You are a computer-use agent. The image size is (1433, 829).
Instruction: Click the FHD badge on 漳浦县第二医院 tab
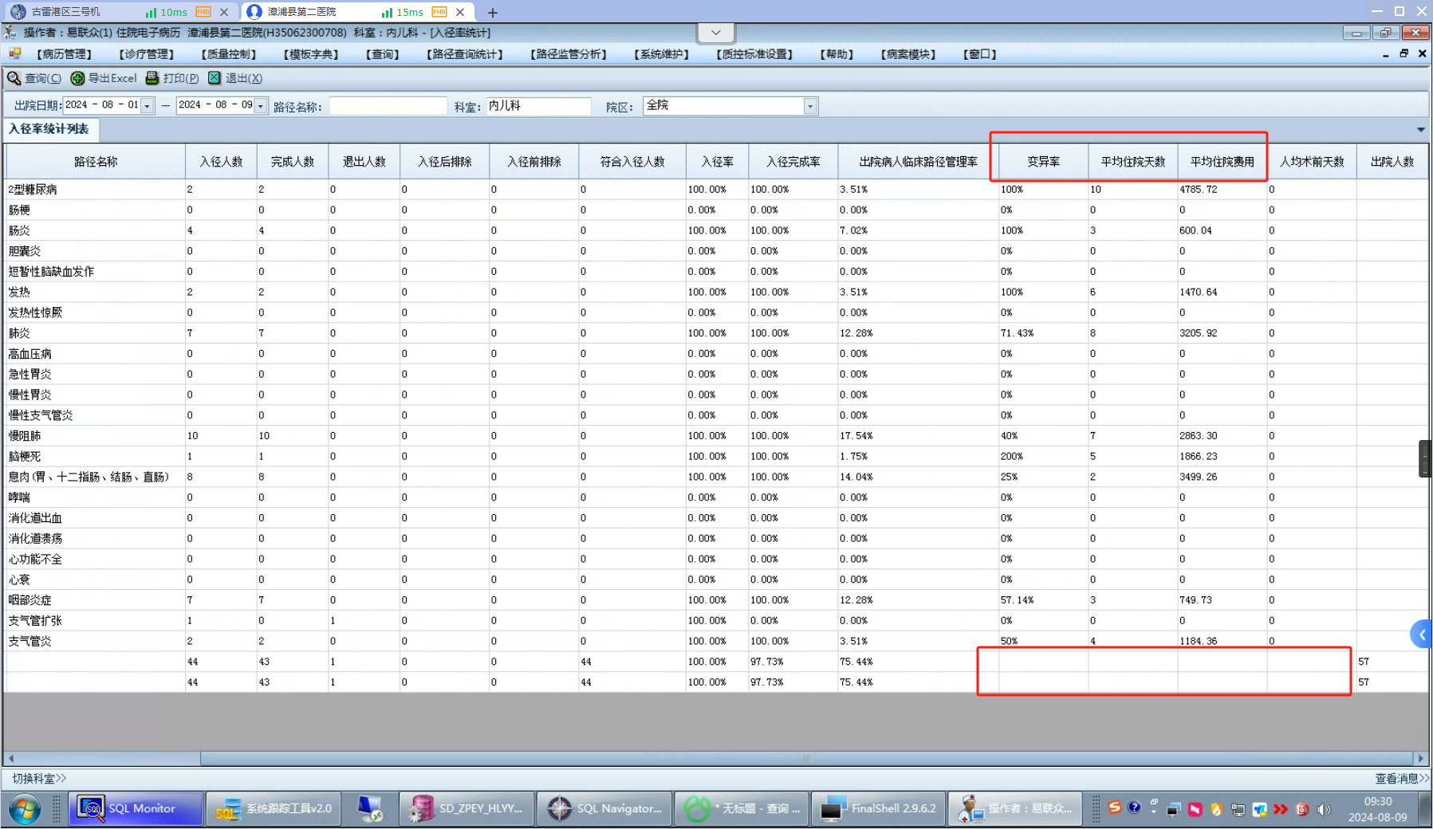439,12
